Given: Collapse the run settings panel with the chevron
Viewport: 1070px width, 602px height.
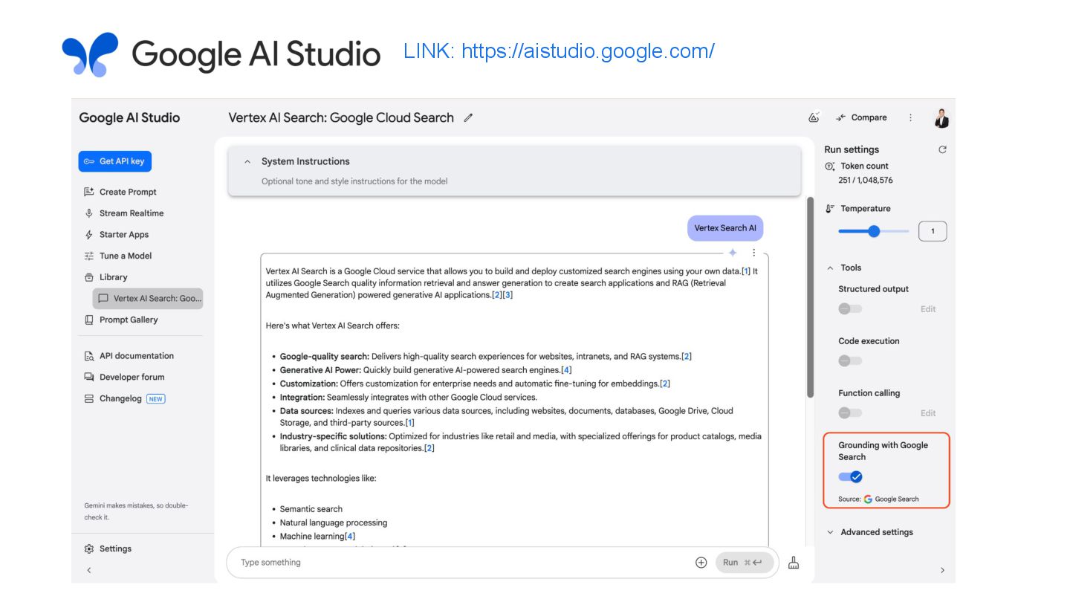Looking at the screenshot, I should 942,570.
